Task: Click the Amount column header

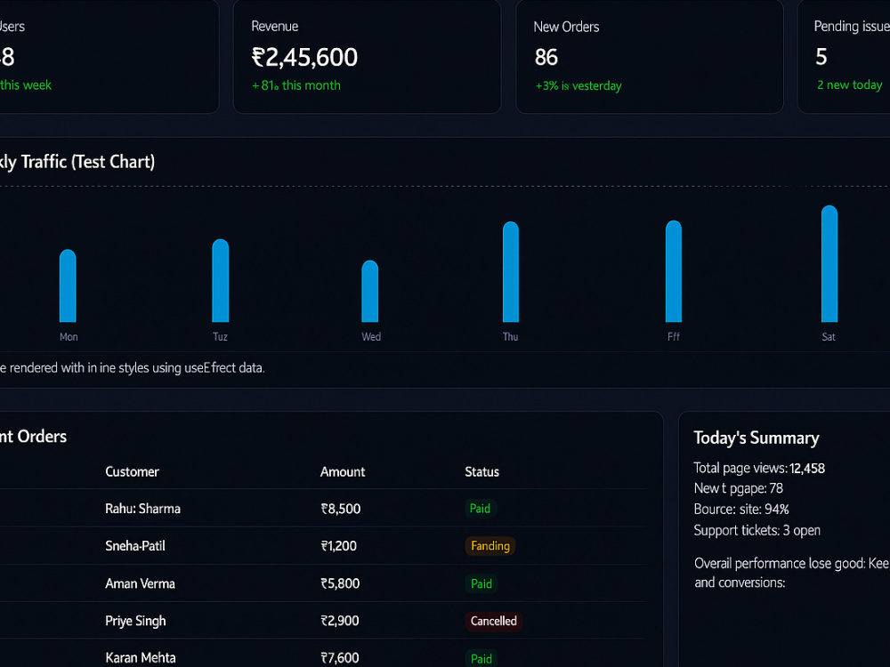Action: (x=343, y=472)
